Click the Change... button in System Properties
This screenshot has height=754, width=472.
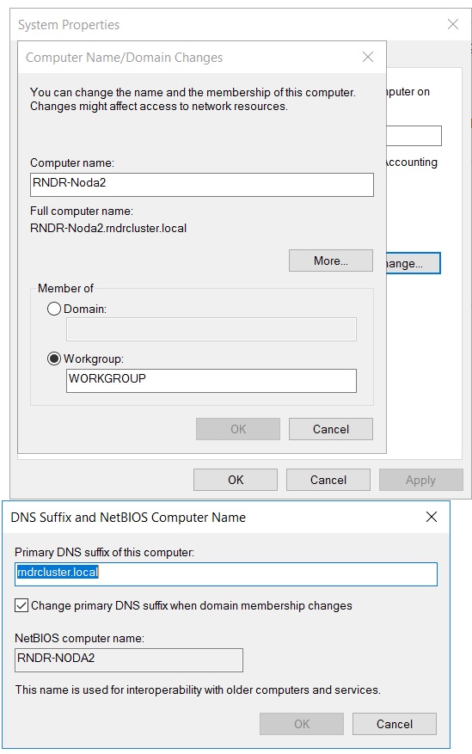414,263
